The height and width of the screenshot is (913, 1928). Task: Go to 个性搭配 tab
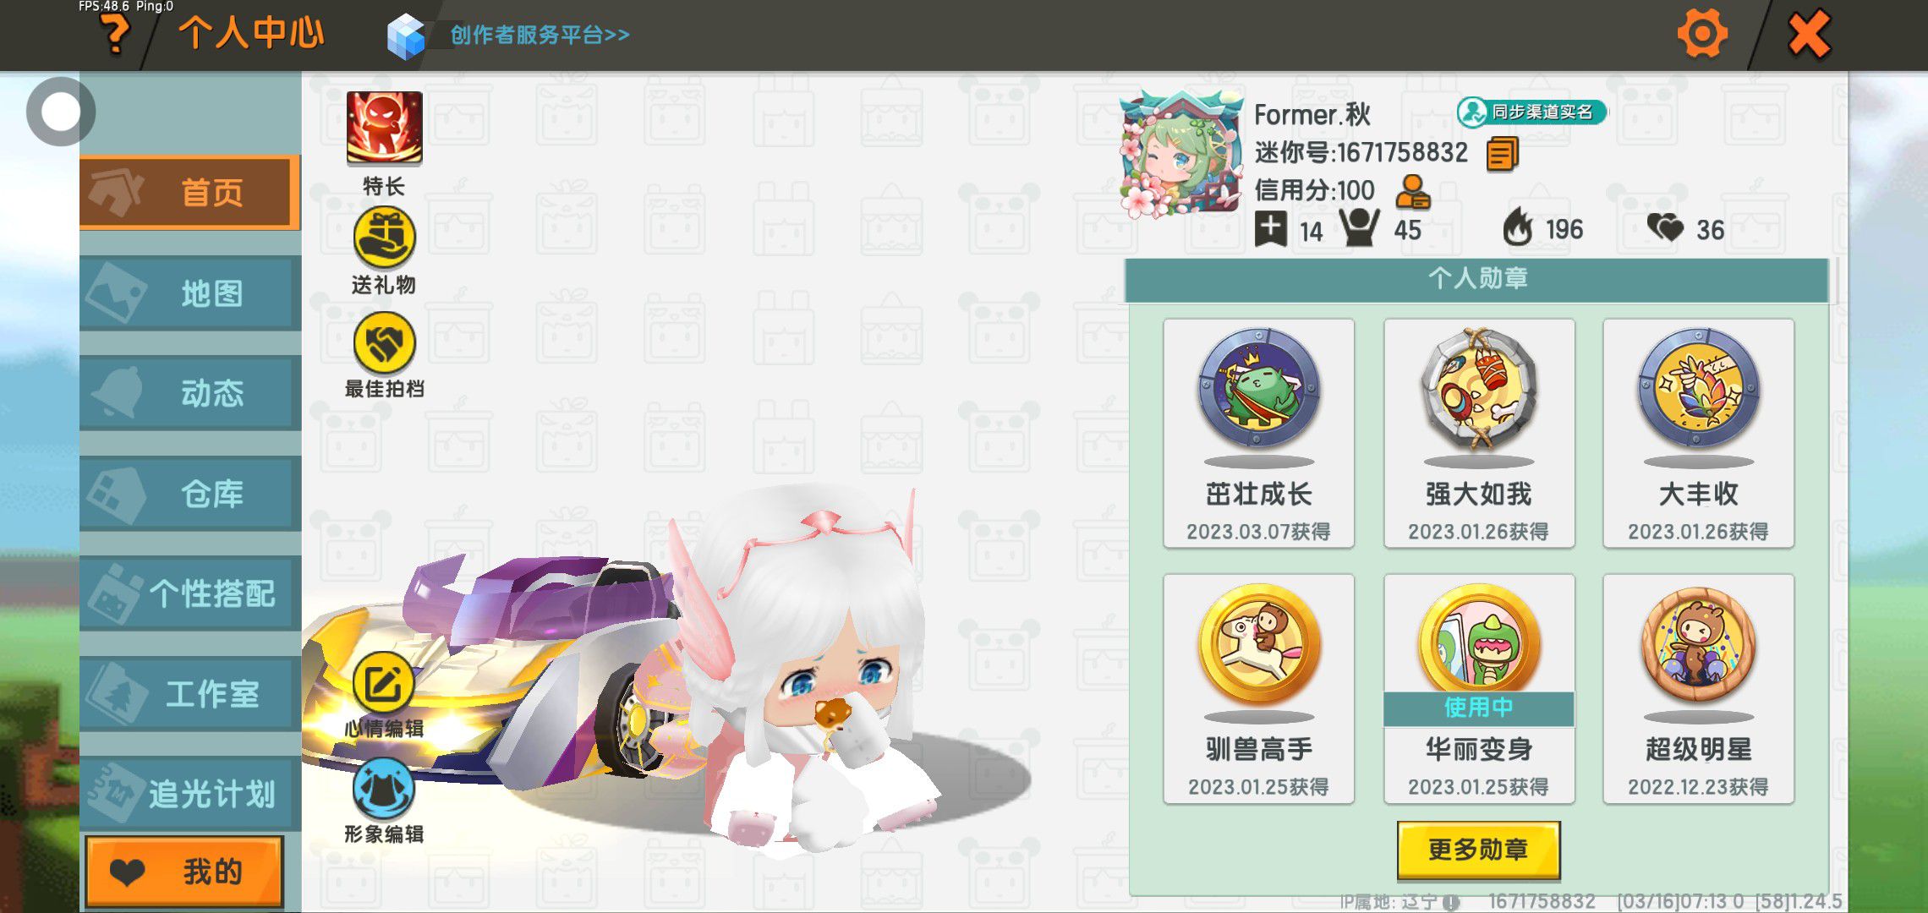[190, 593]
